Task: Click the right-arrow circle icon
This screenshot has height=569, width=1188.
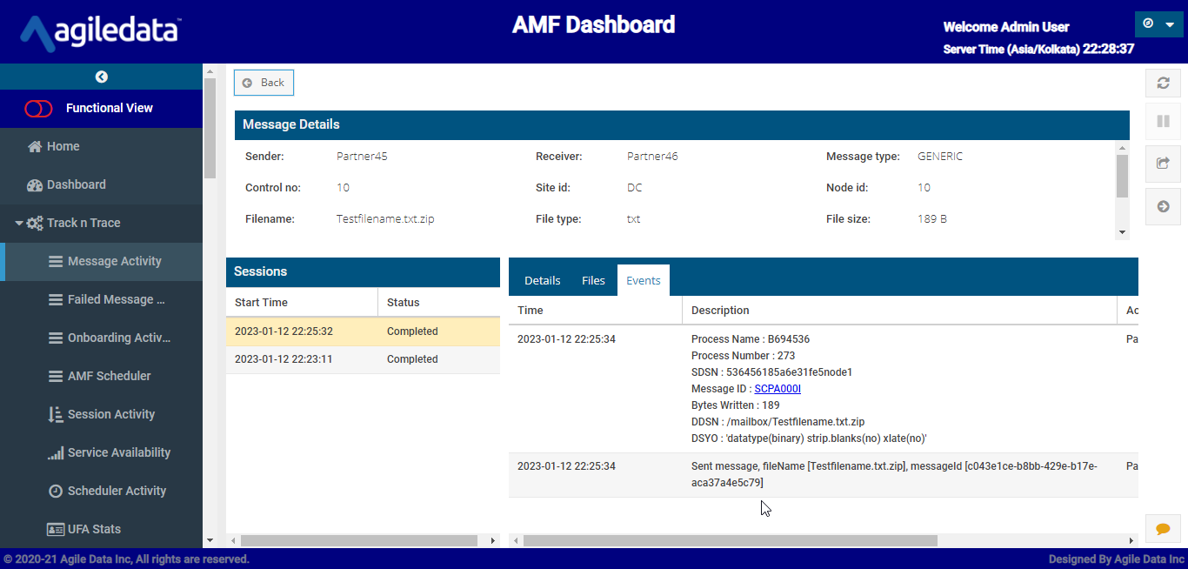Action: point(1163,206)
